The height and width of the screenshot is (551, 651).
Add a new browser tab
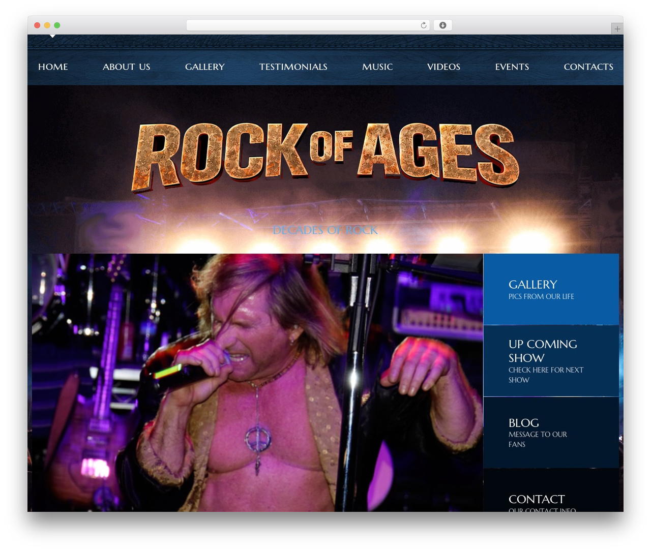[617, 29]
